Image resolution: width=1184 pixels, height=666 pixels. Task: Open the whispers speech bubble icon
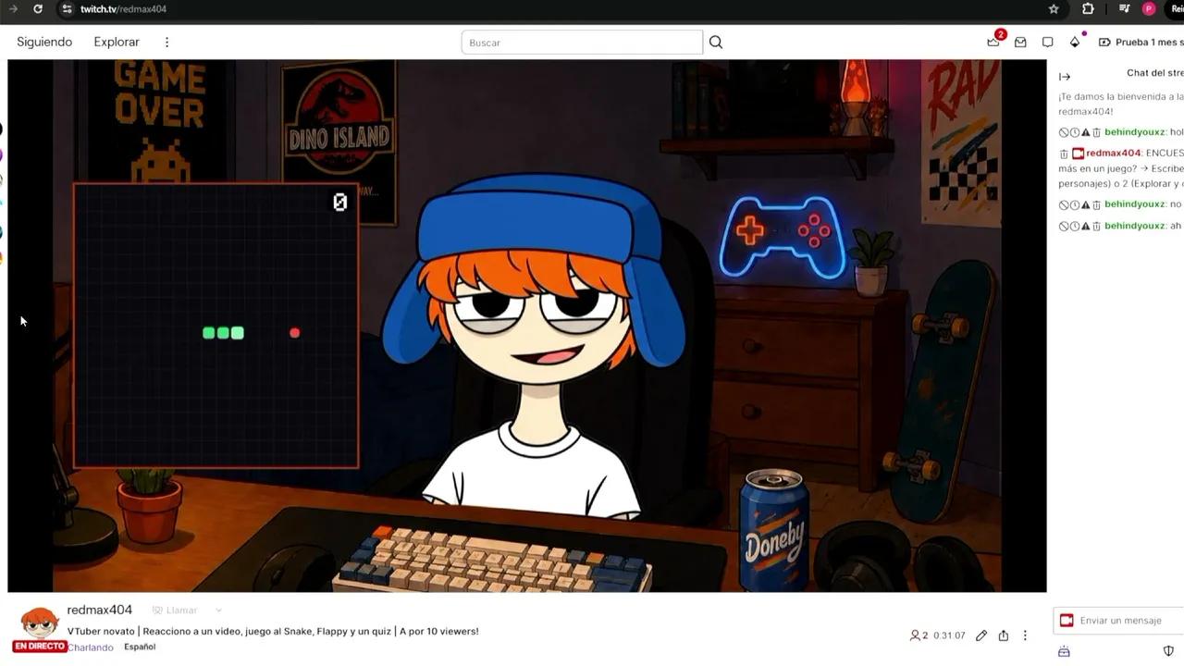tap(1047, 43)
